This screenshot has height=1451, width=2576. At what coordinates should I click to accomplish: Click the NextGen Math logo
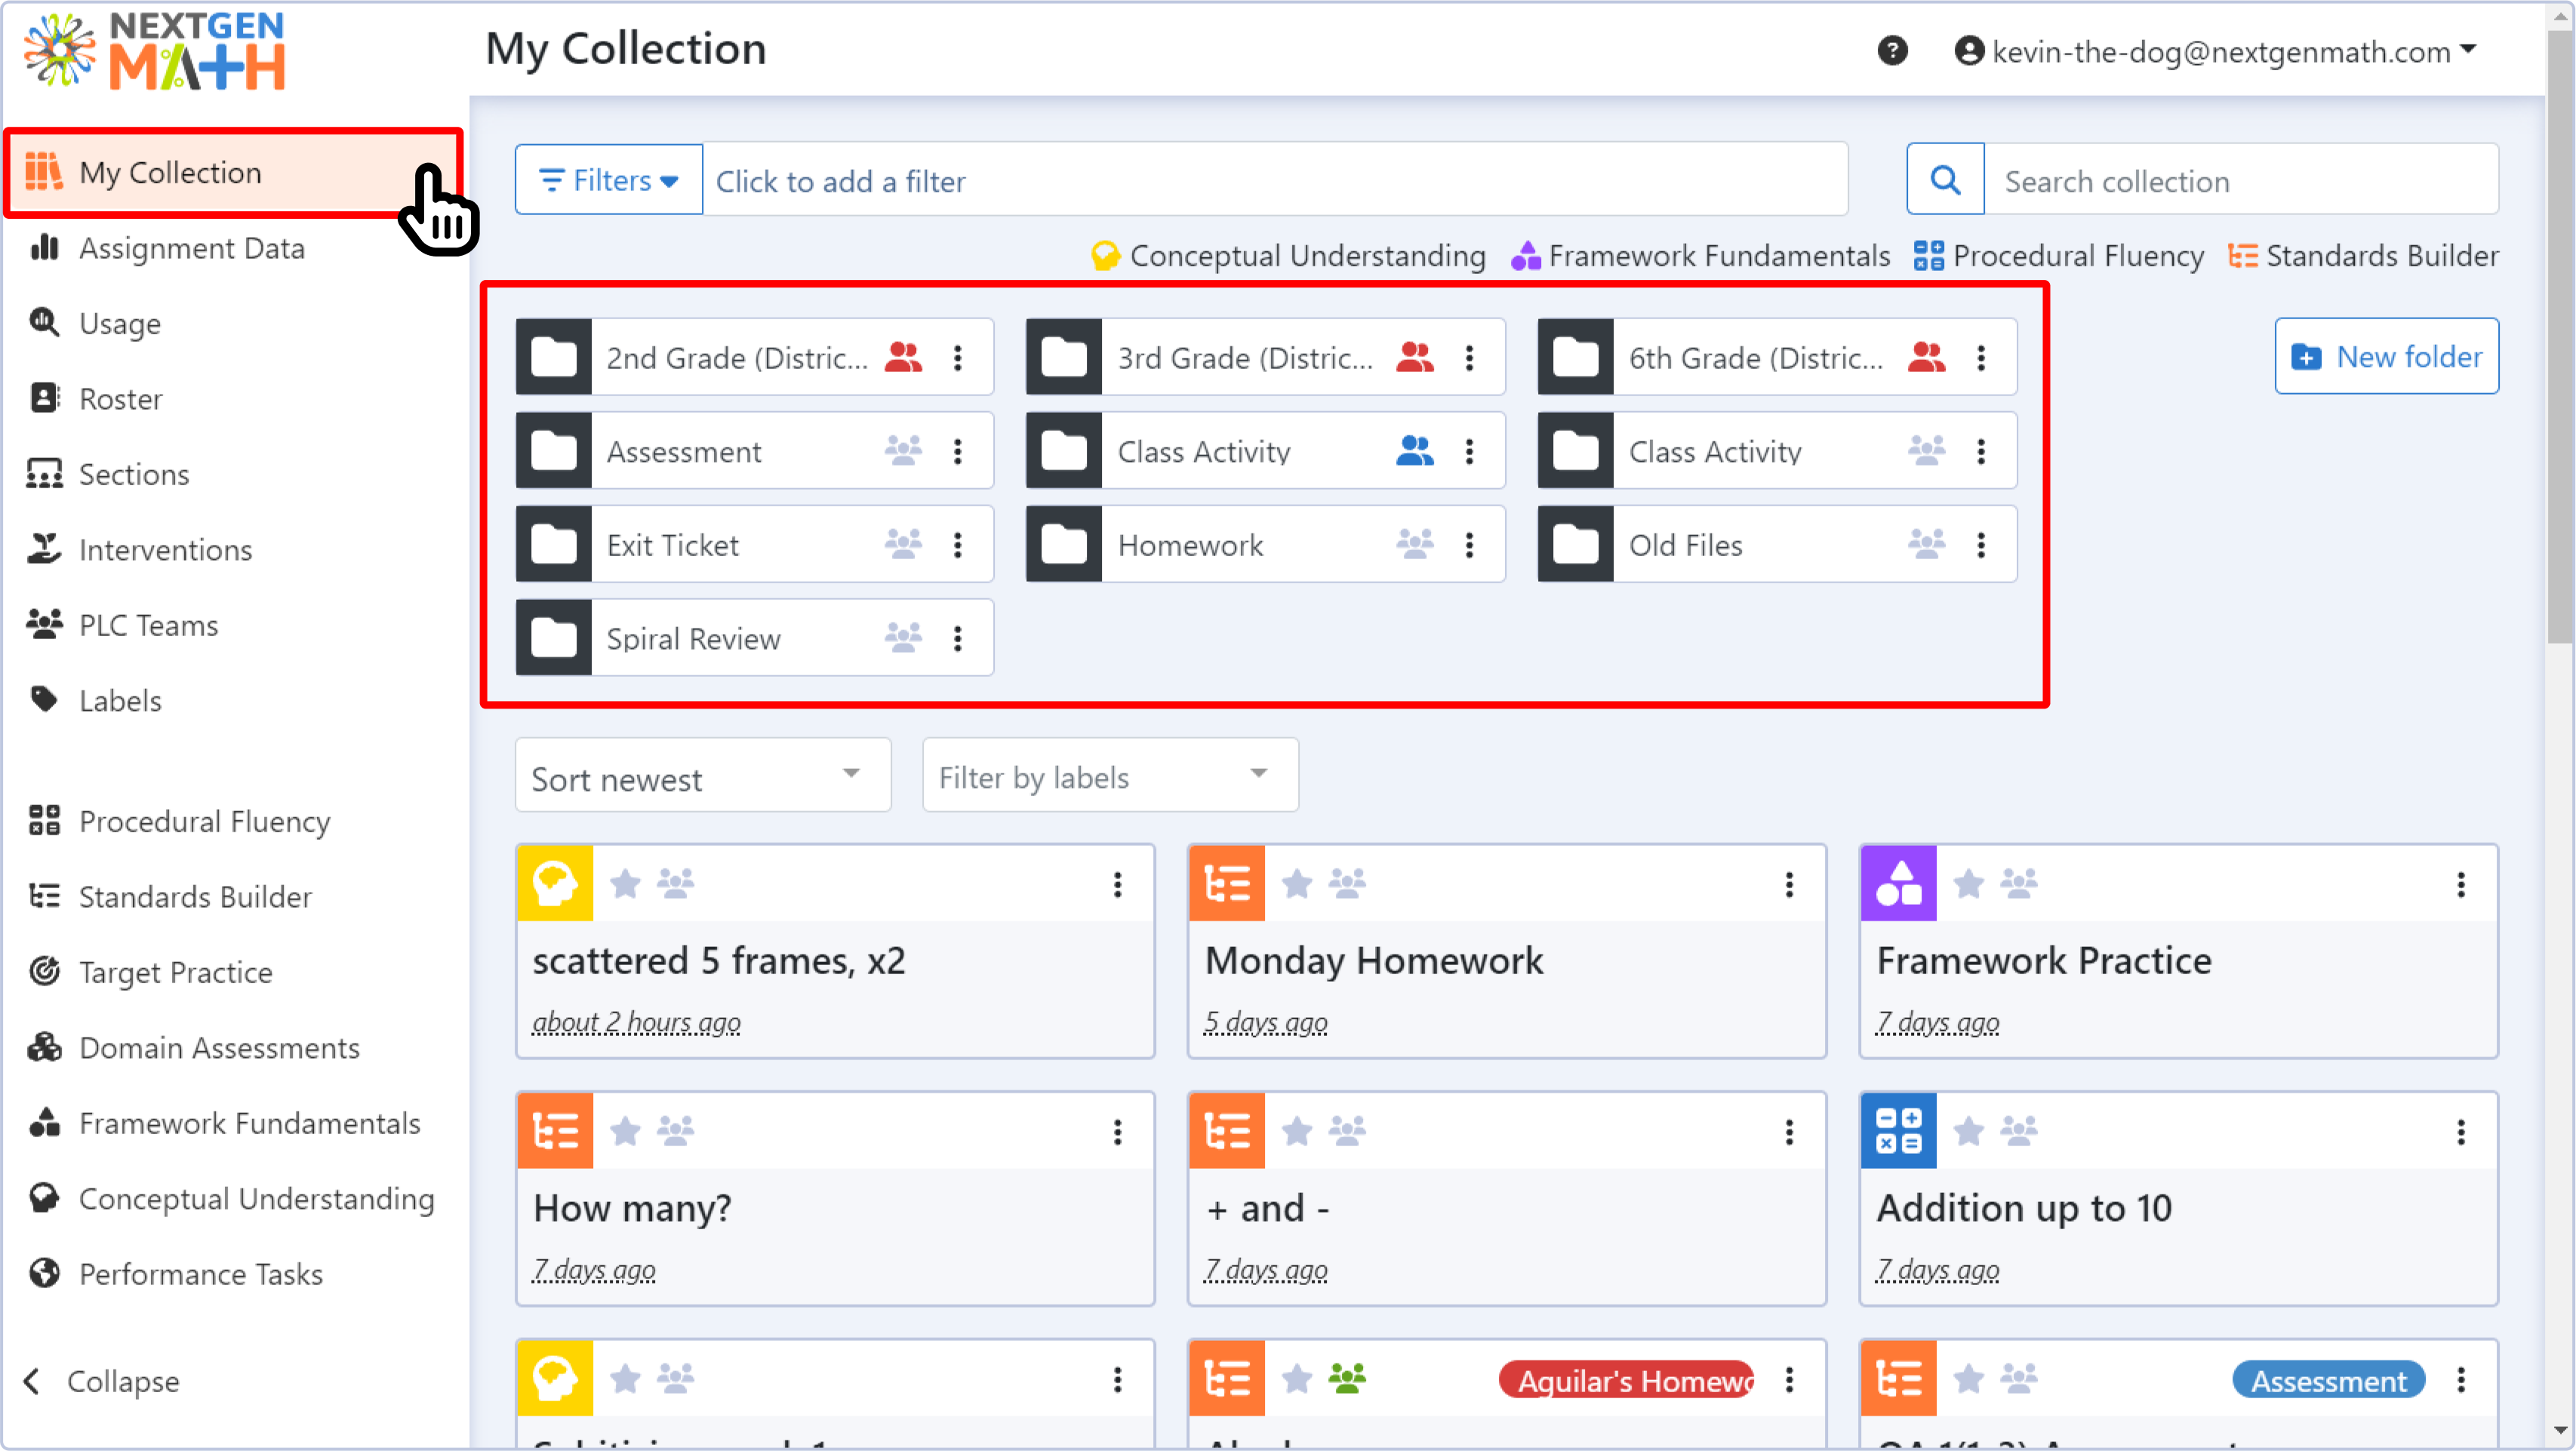click(155, 52)
